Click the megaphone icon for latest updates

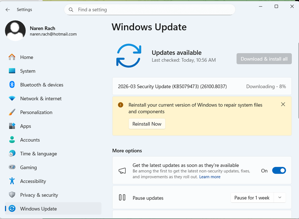pos(122,171)
